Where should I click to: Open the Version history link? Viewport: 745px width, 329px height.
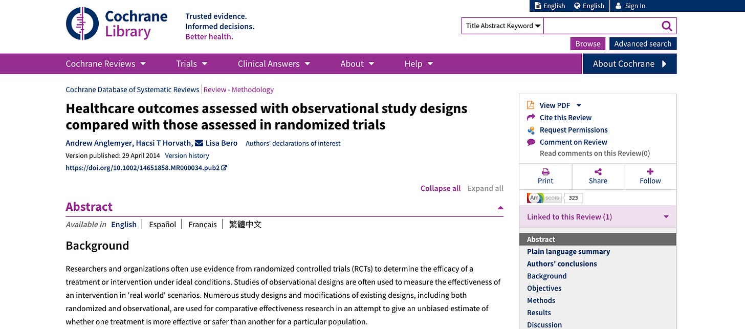tap(187, 156)
